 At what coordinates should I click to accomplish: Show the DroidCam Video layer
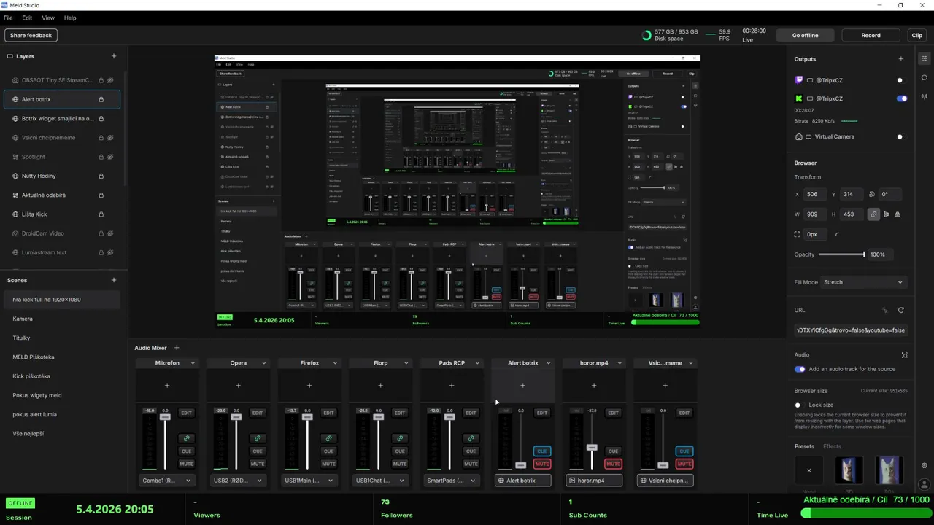[110, 233]
